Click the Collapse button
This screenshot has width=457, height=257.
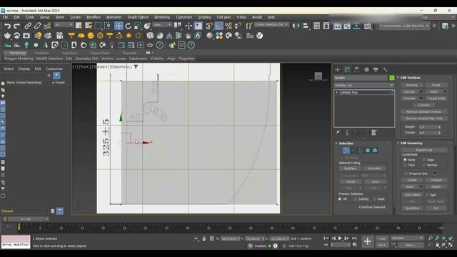(436, 180)
